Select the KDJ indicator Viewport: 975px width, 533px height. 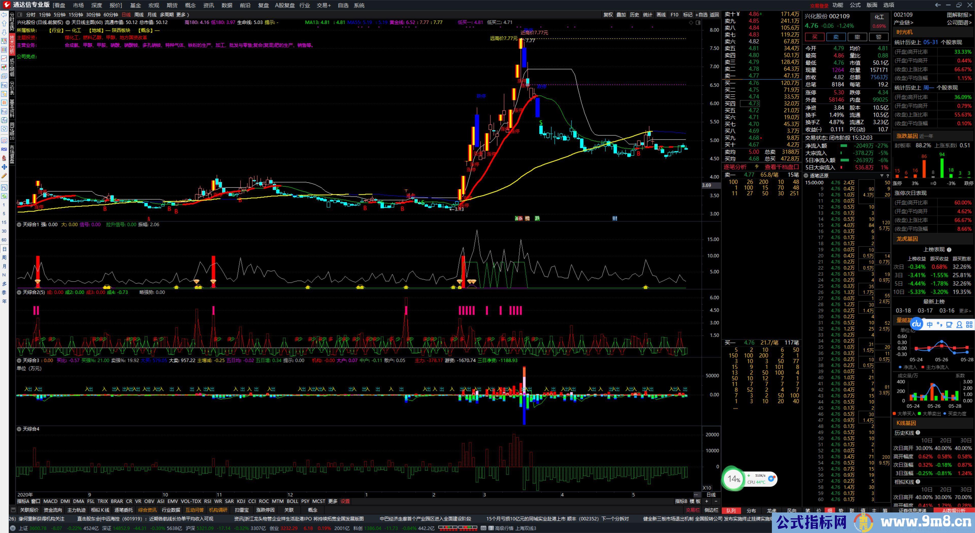tap(241, 501)
